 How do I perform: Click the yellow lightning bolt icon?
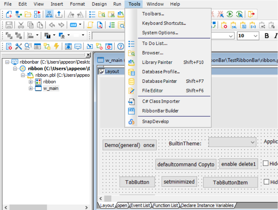56,47
